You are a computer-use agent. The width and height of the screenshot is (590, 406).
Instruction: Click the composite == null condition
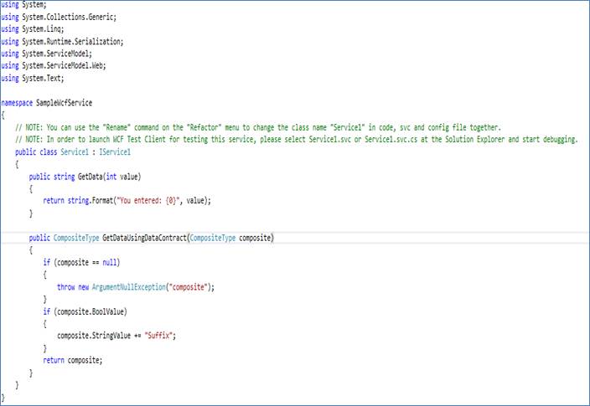pyautogui.click(x=87, y=262)
